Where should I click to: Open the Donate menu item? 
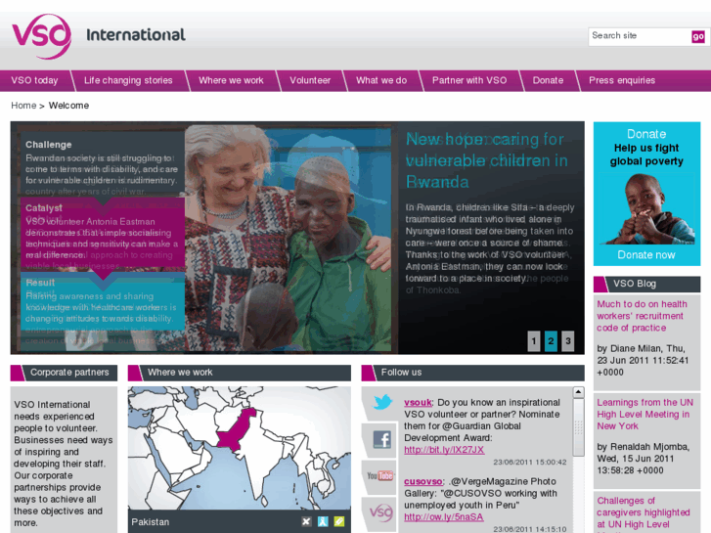548,81
